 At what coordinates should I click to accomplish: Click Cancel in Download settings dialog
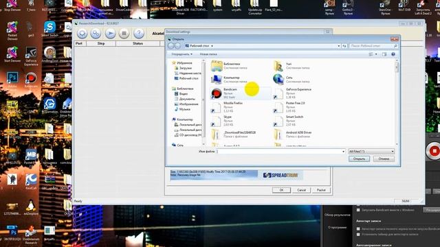[x=301, y=190]
